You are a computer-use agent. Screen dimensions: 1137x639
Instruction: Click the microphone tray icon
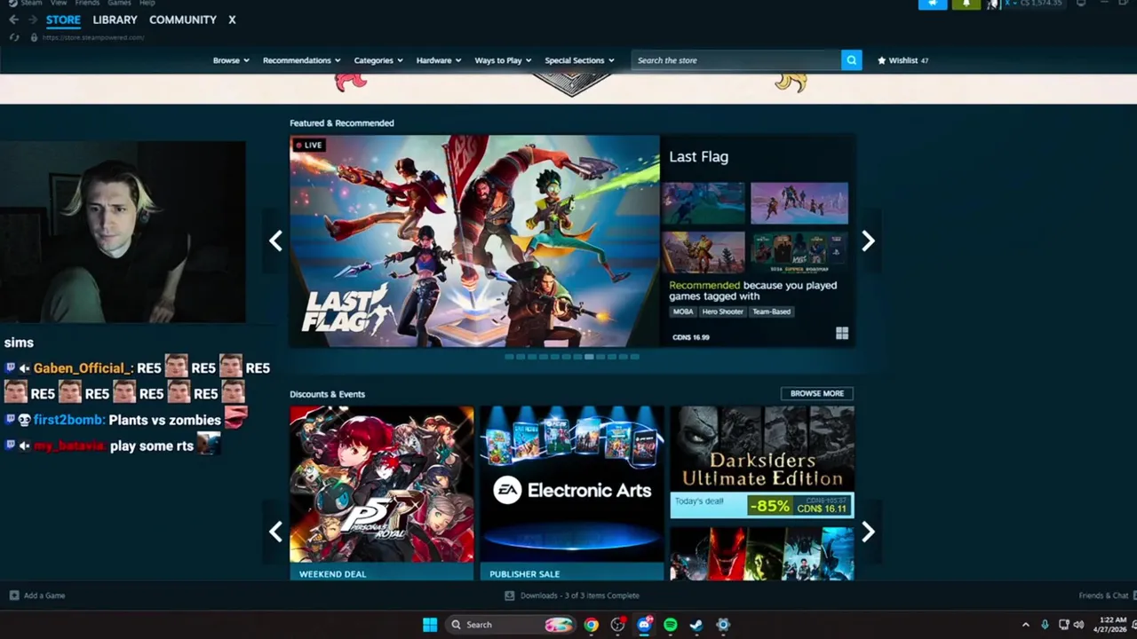[x=1046, y=625]
